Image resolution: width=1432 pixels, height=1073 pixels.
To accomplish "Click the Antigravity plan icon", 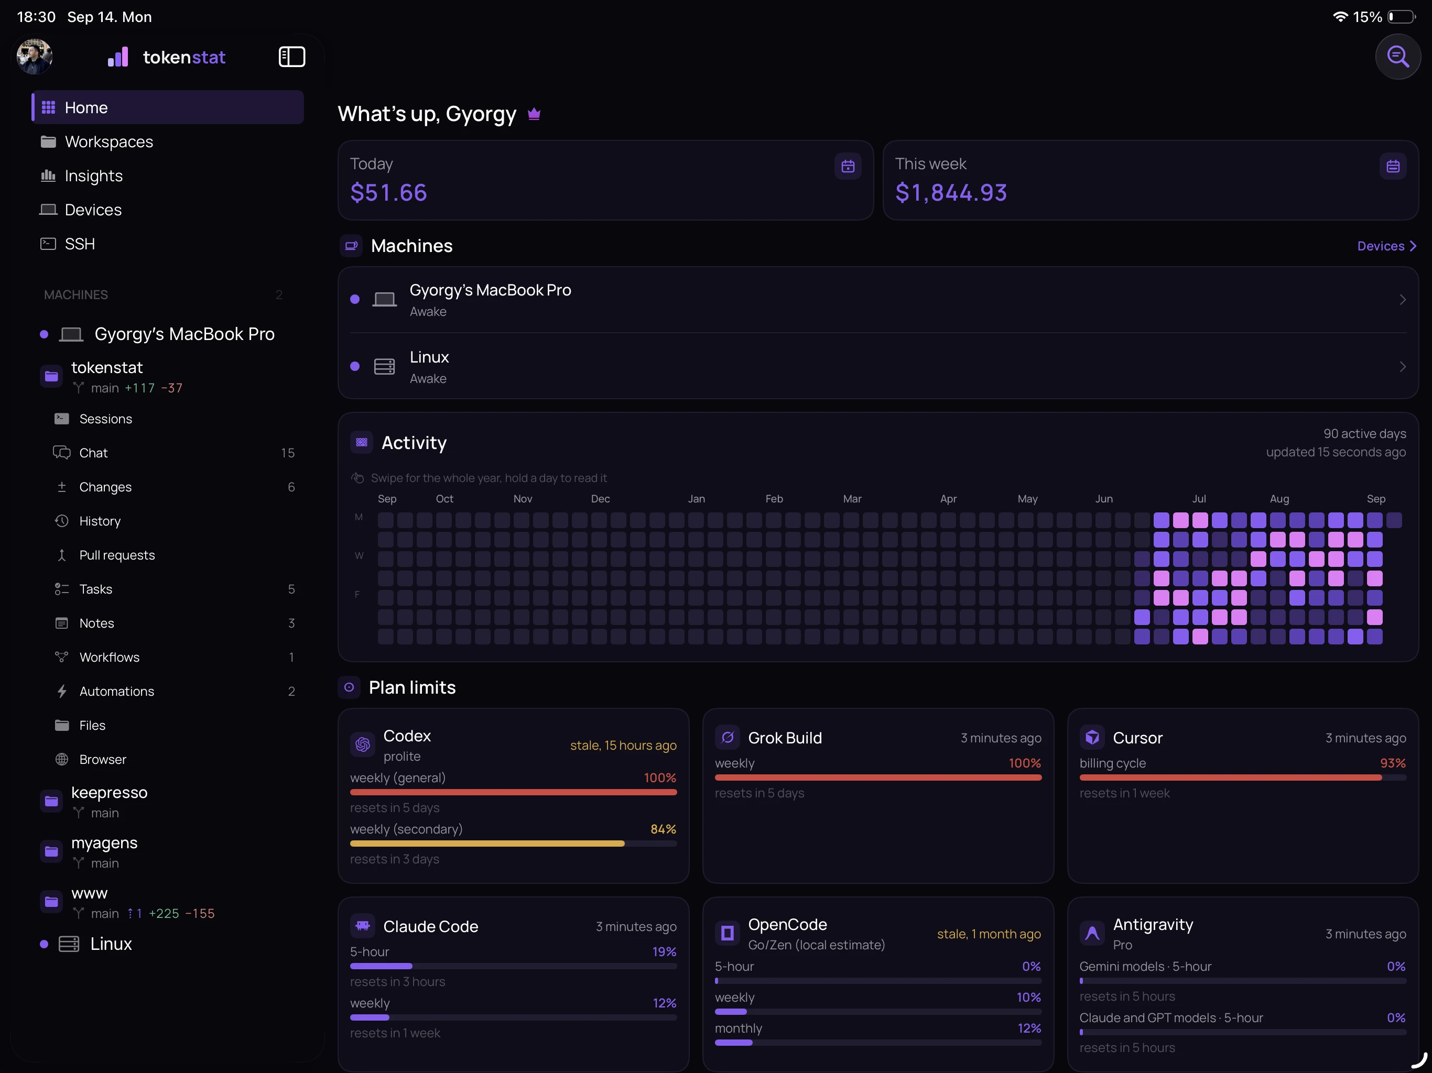I will [x=1092, y=933].
